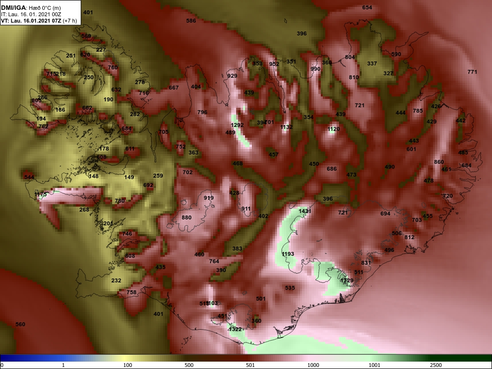Click the 2500 label on the color scale

pyautogui.click(x=435, y=365)
